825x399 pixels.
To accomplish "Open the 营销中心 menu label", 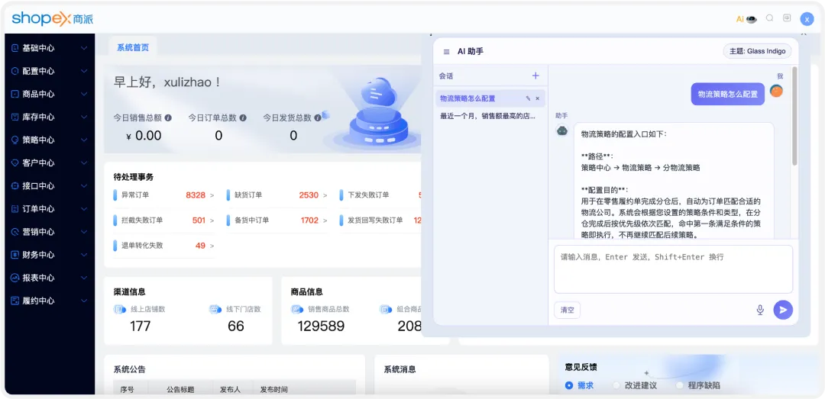I will pyautogui.click(x=38, y=232).
